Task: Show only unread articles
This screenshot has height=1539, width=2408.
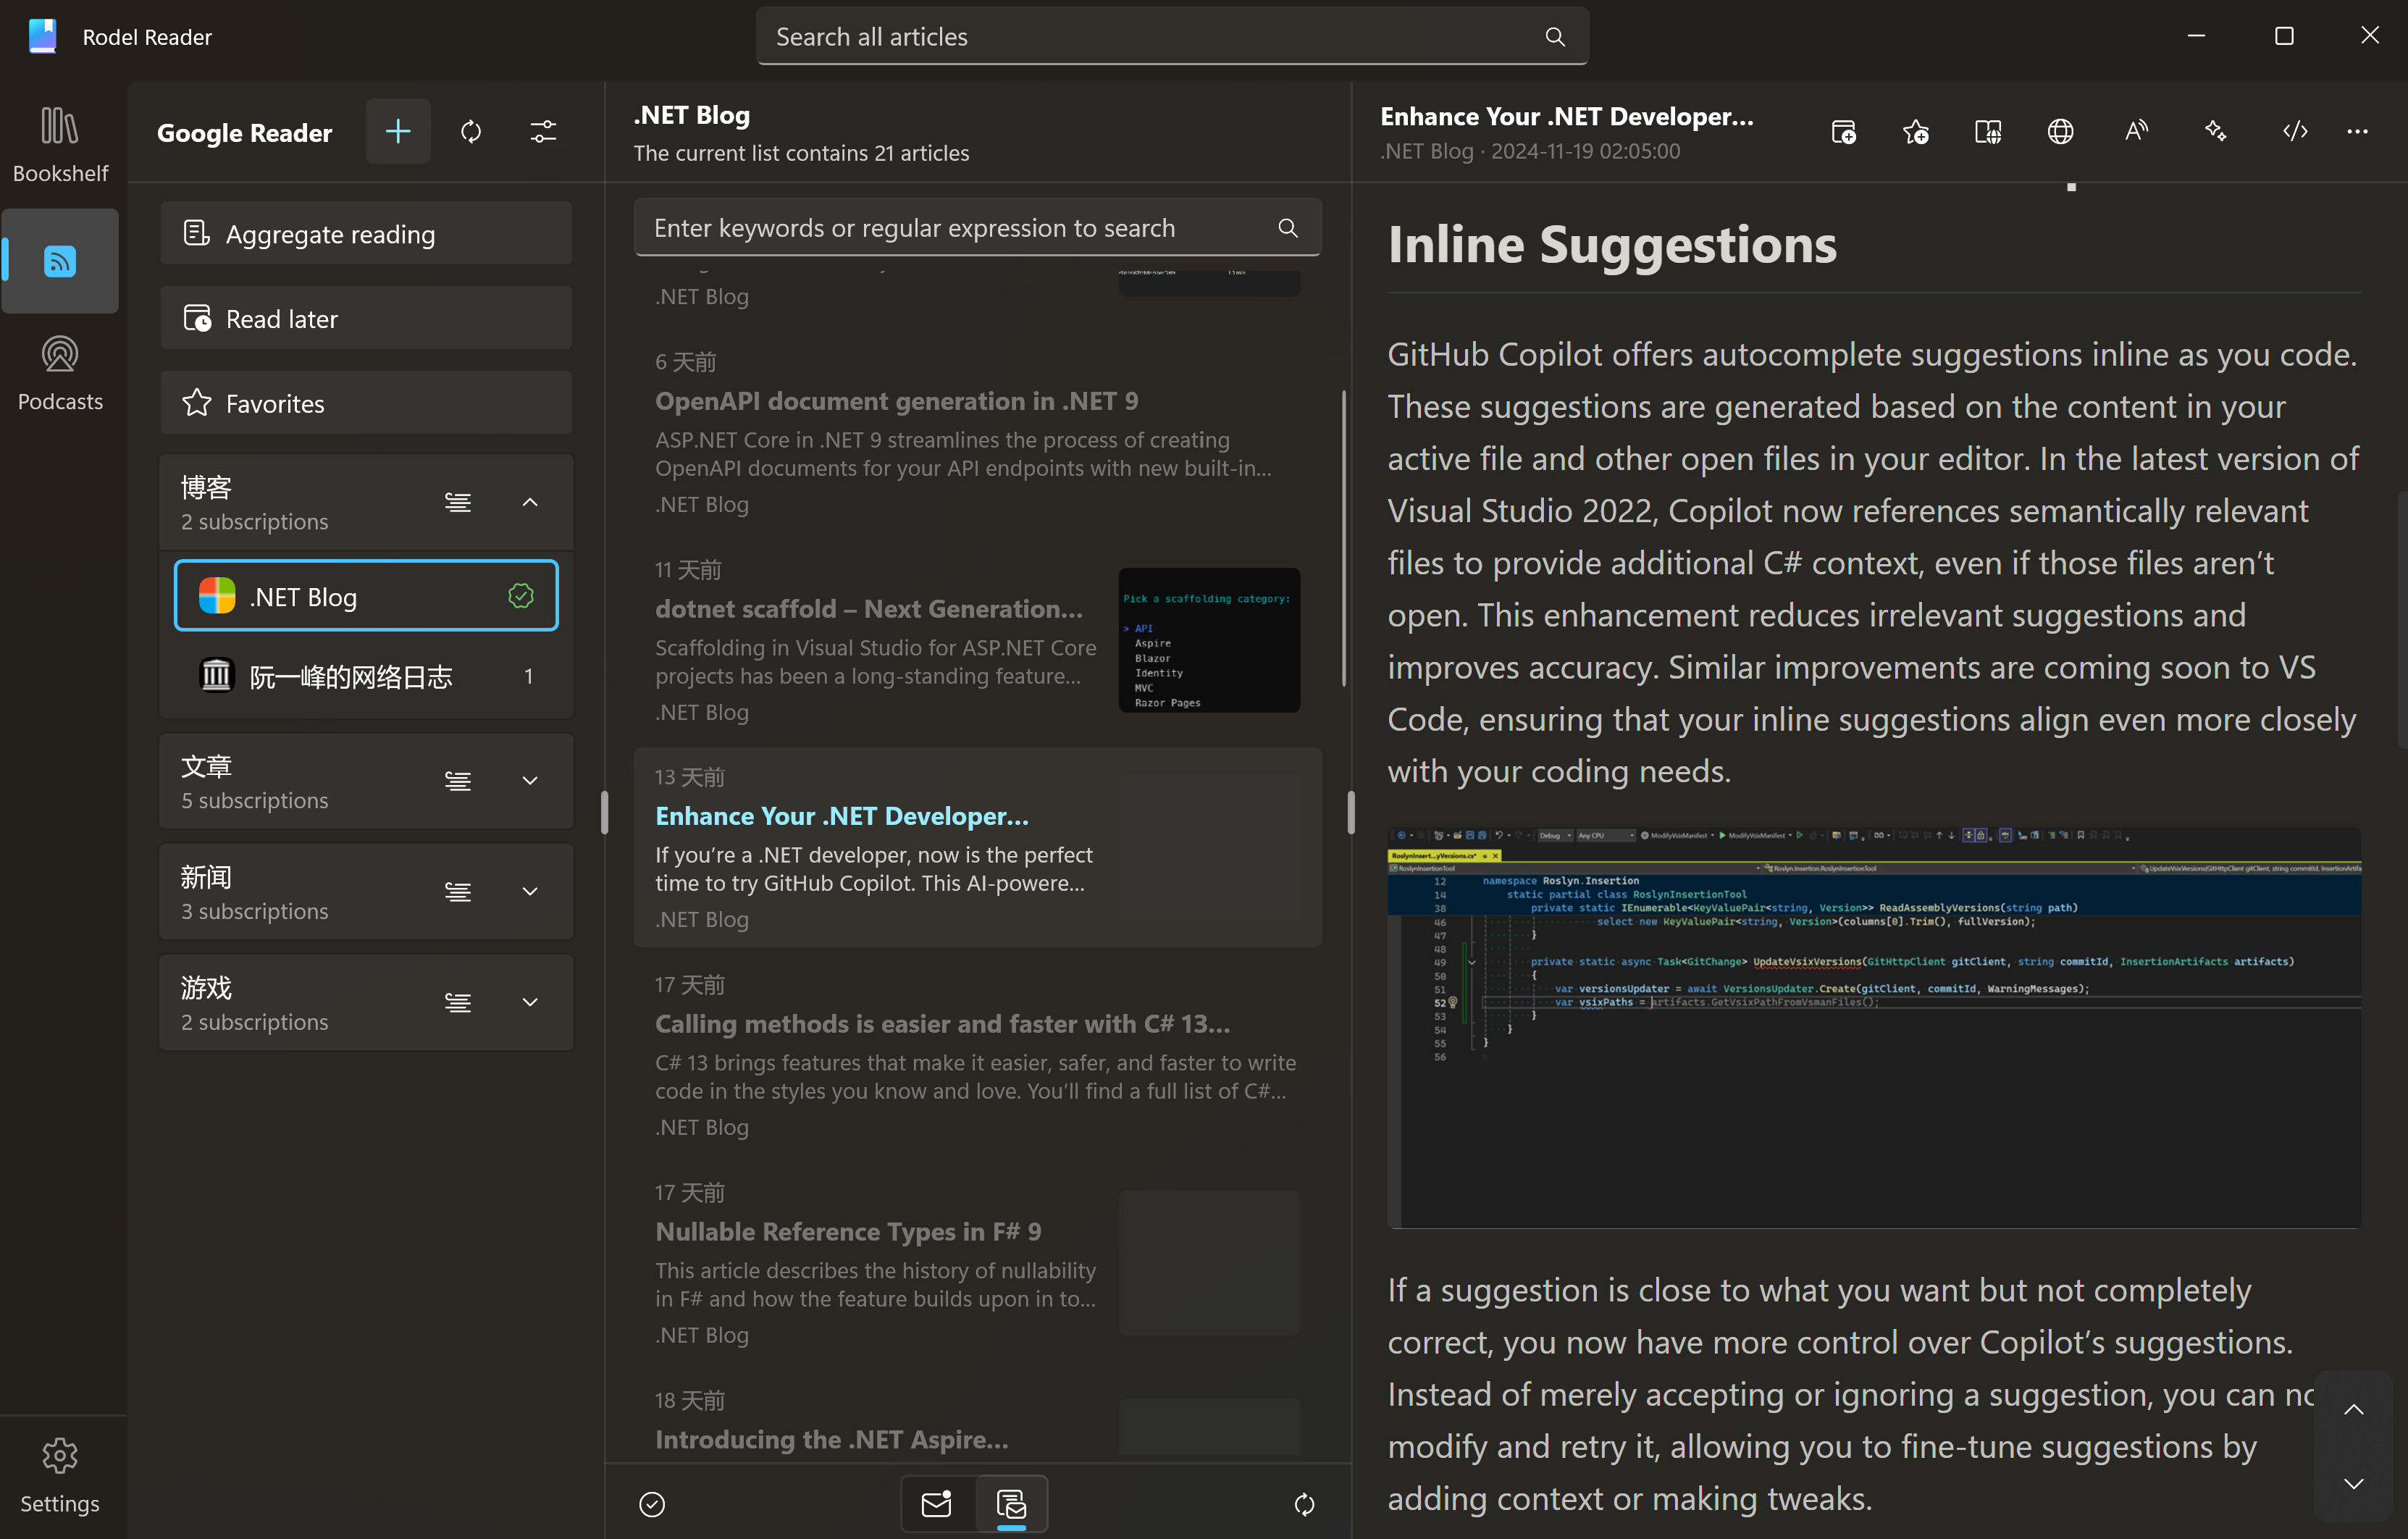Action: coord(937,1503)
